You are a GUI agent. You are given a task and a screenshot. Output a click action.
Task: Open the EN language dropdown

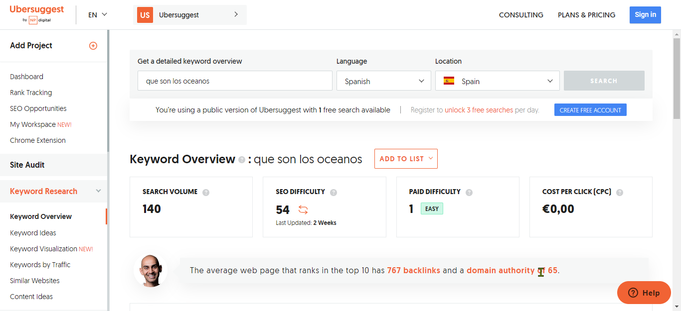tap(98, 15)
